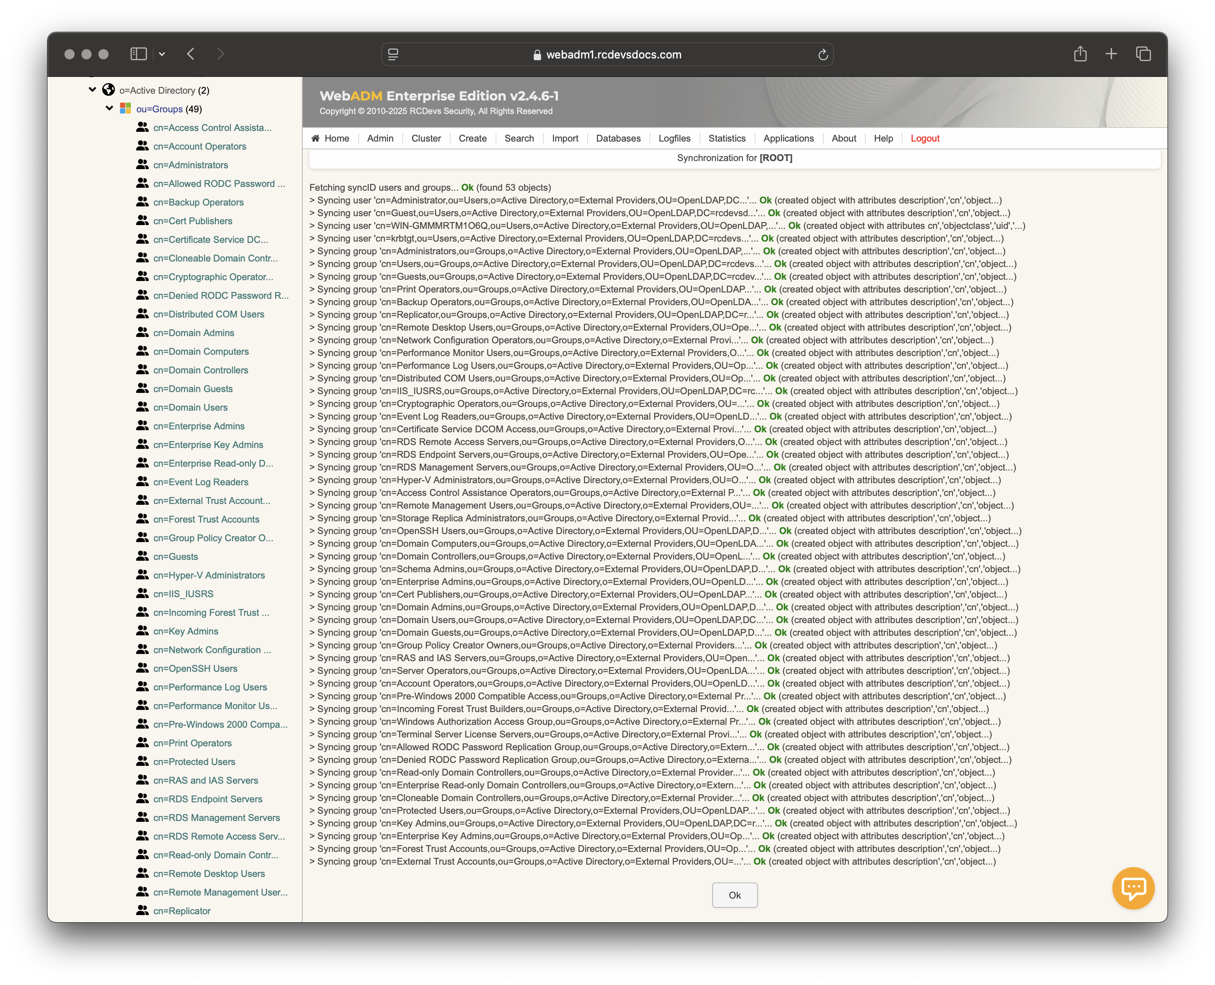Click group icon next to cn=Key Admins
Screen dimensions: 1215x985
(x=142, y=630)
